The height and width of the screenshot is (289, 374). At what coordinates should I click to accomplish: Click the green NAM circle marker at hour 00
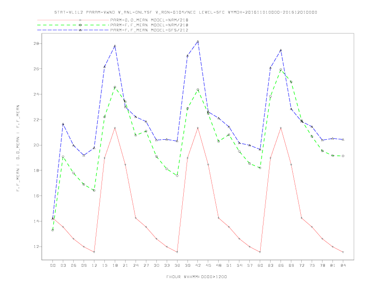click(53, 230)
